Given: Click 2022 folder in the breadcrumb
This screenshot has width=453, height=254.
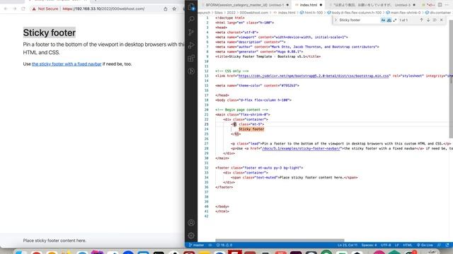Looking at the screenshot, I should point(231,13).
